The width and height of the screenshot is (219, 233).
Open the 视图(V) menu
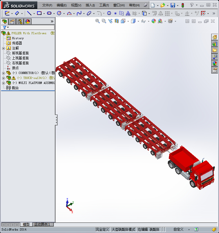(x=76, y=5)
